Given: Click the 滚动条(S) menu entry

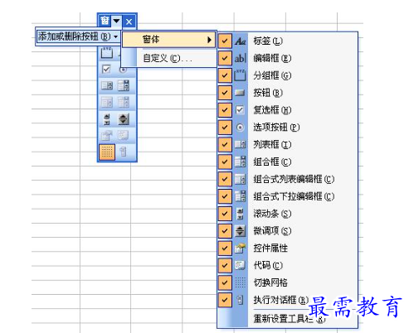Looking at the screenshot, I should click(287, 214).
